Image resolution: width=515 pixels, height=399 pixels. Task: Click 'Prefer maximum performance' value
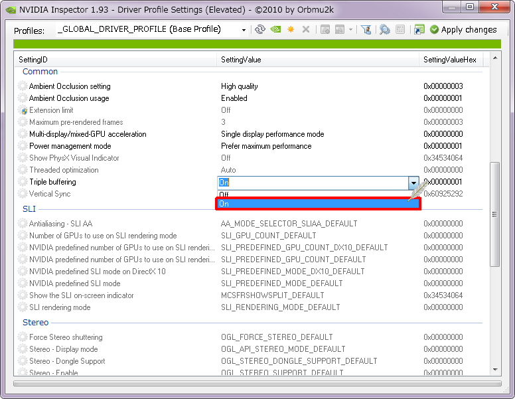(x=266, y=146)
